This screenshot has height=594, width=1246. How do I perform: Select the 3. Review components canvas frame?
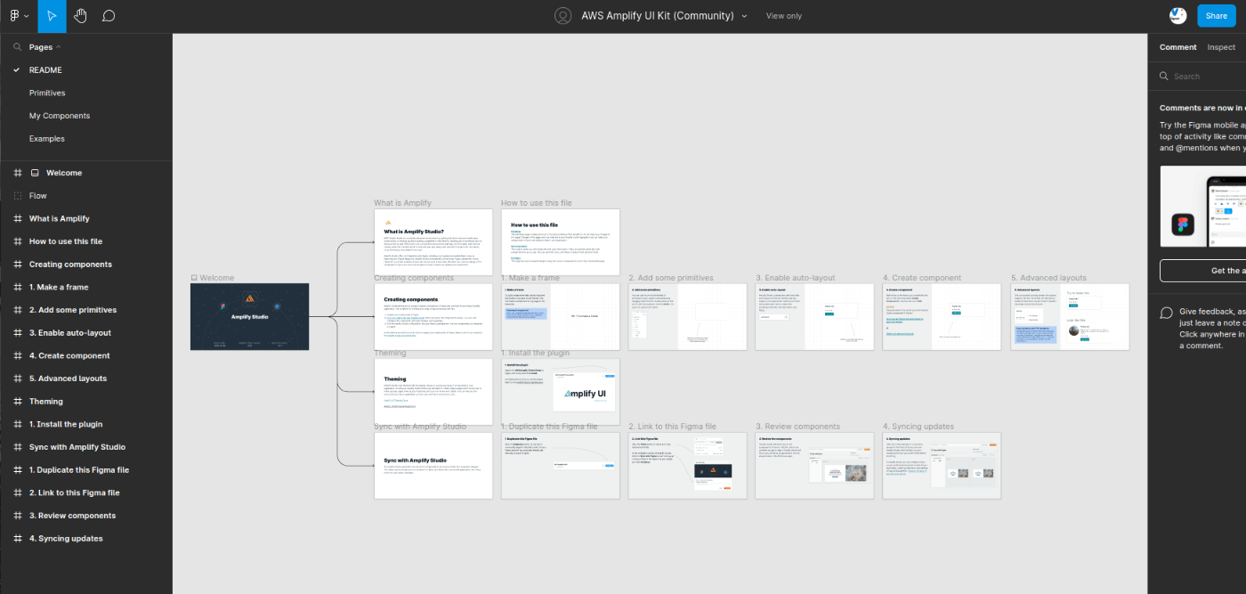point(814,466)
